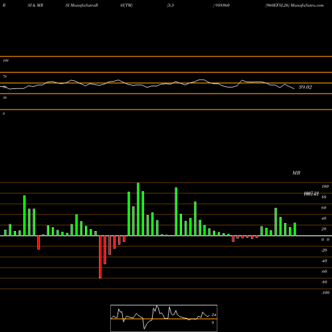Viewport: 332px width, 332px height.
Task: Click the MR axis label -40
Action: (x=324, y=261)
